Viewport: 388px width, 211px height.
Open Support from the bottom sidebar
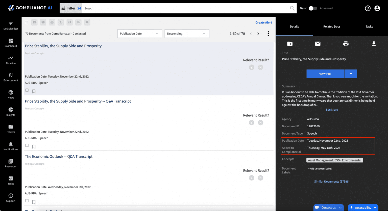[x=11, y=197]
